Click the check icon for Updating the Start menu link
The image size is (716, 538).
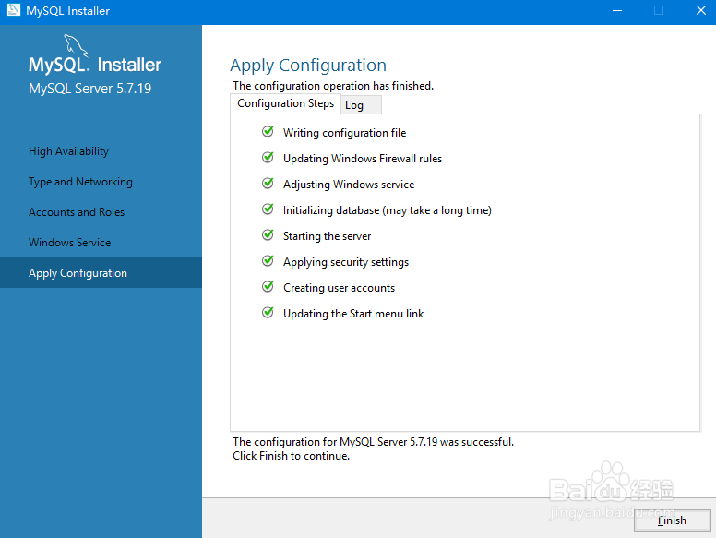click(268, 313)
